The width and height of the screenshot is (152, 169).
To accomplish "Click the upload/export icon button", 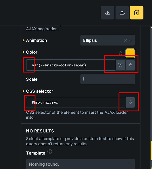I will point(122,13).
